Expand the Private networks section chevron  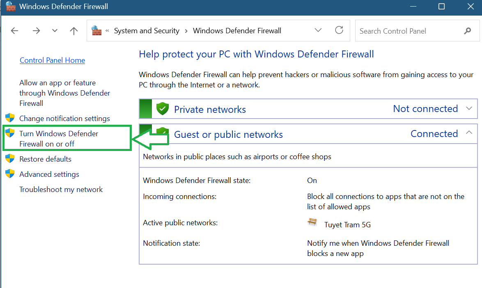click(x=469, y=108)
